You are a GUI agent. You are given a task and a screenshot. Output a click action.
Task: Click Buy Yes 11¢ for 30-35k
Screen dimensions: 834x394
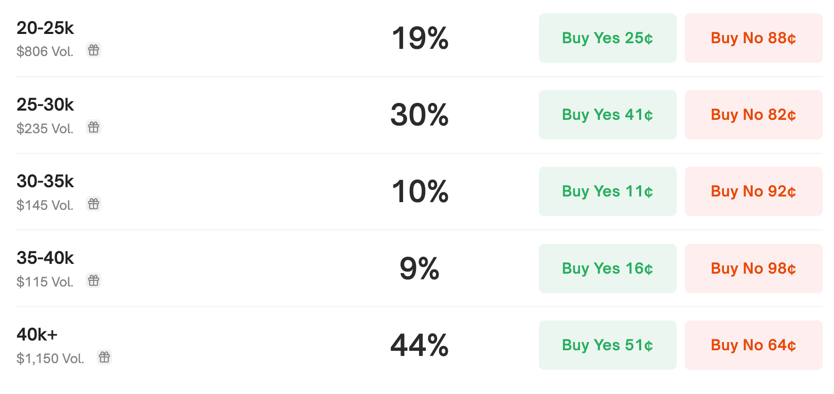607,191
